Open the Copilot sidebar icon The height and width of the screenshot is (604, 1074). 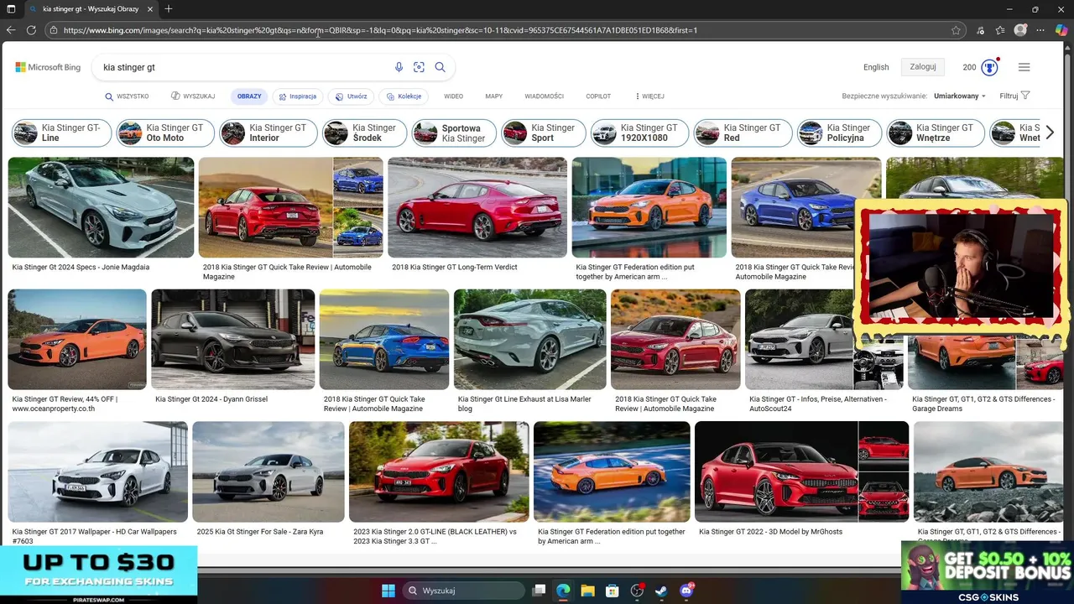click(1061, 30)
